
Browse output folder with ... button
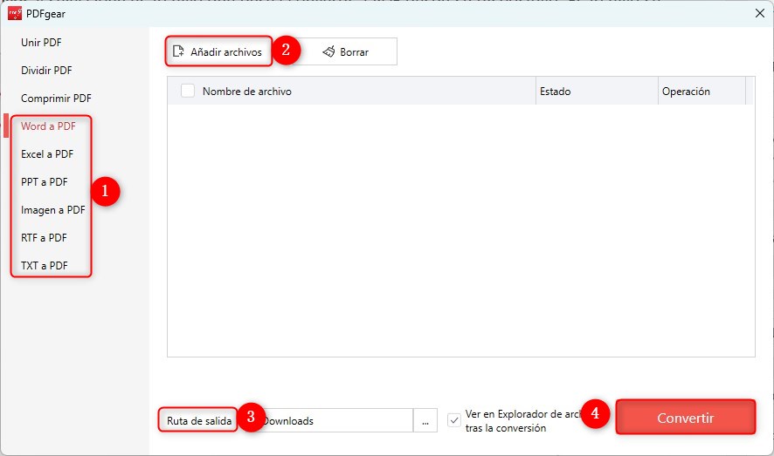[x=425, y=420]
